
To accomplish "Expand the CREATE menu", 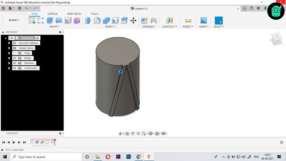I will (x=54, y=27).
